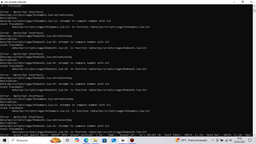Open Outlook from the taskbar

click(114, 140)
